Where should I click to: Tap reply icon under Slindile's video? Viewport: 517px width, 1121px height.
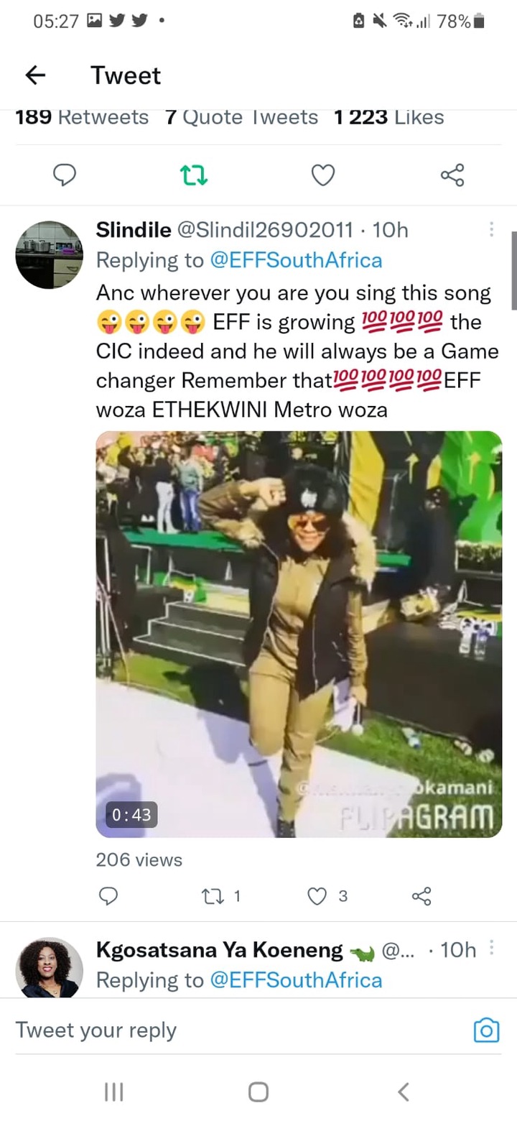click(x=108, y=896)
